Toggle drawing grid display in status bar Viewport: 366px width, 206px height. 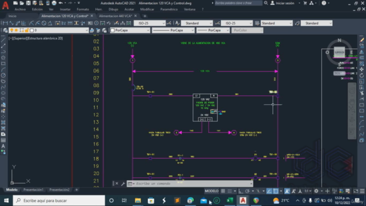223,191
